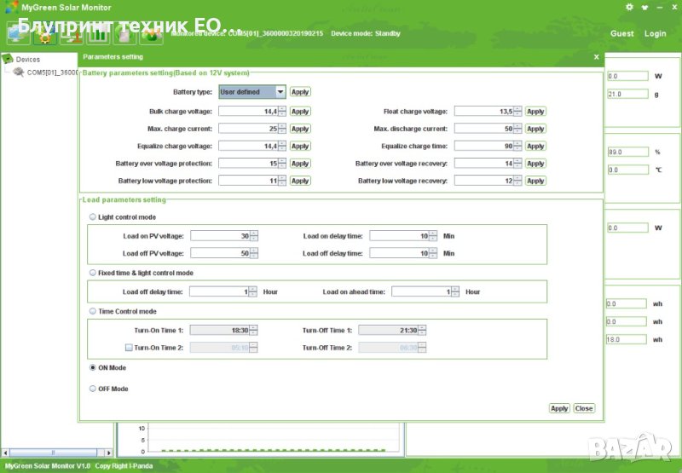Click the Login link

coord(655,34)
